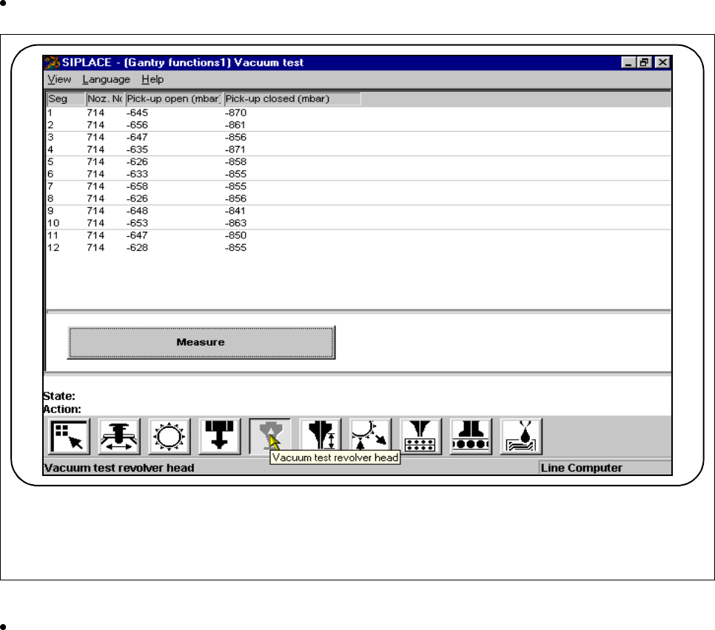The height and width of the screenshot is (630, 715).
Task: Minimize the SIPLACE window
Action: pos(629,62)
